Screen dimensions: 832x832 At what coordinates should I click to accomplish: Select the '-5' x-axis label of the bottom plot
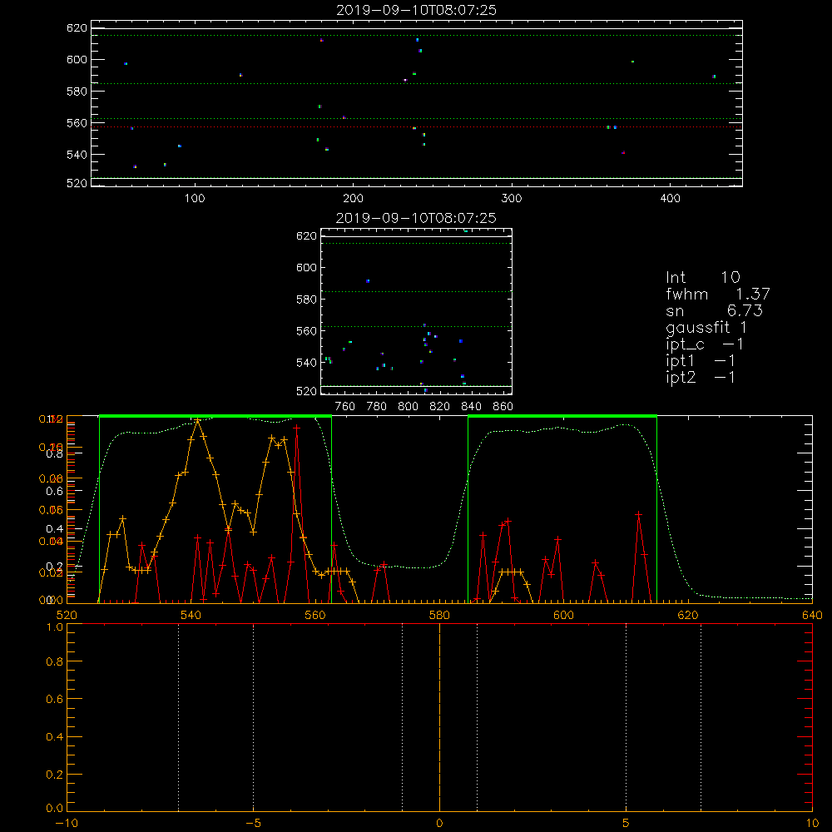pos(253,823)
